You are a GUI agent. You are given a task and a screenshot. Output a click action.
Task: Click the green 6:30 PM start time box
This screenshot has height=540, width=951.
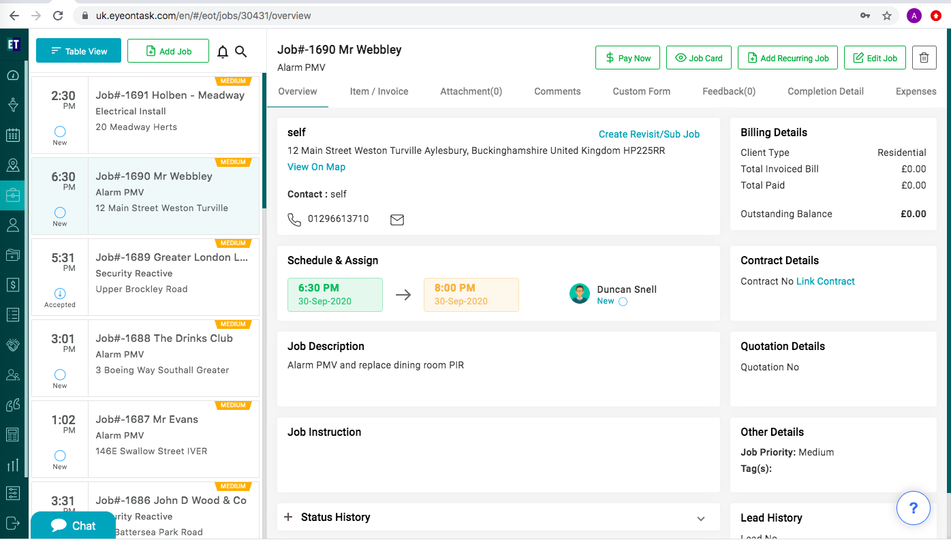[x=335, y=294]
